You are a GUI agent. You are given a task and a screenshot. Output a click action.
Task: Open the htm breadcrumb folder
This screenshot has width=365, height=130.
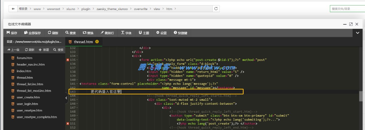pos(169,9)
